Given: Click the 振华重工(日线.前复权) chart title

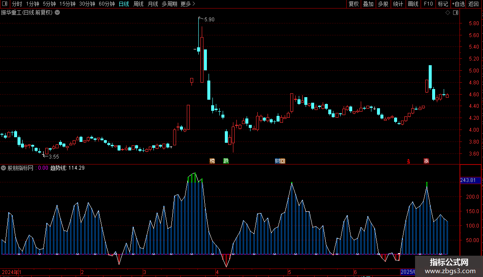Looking at the screenshot, I should click(27, 13).
